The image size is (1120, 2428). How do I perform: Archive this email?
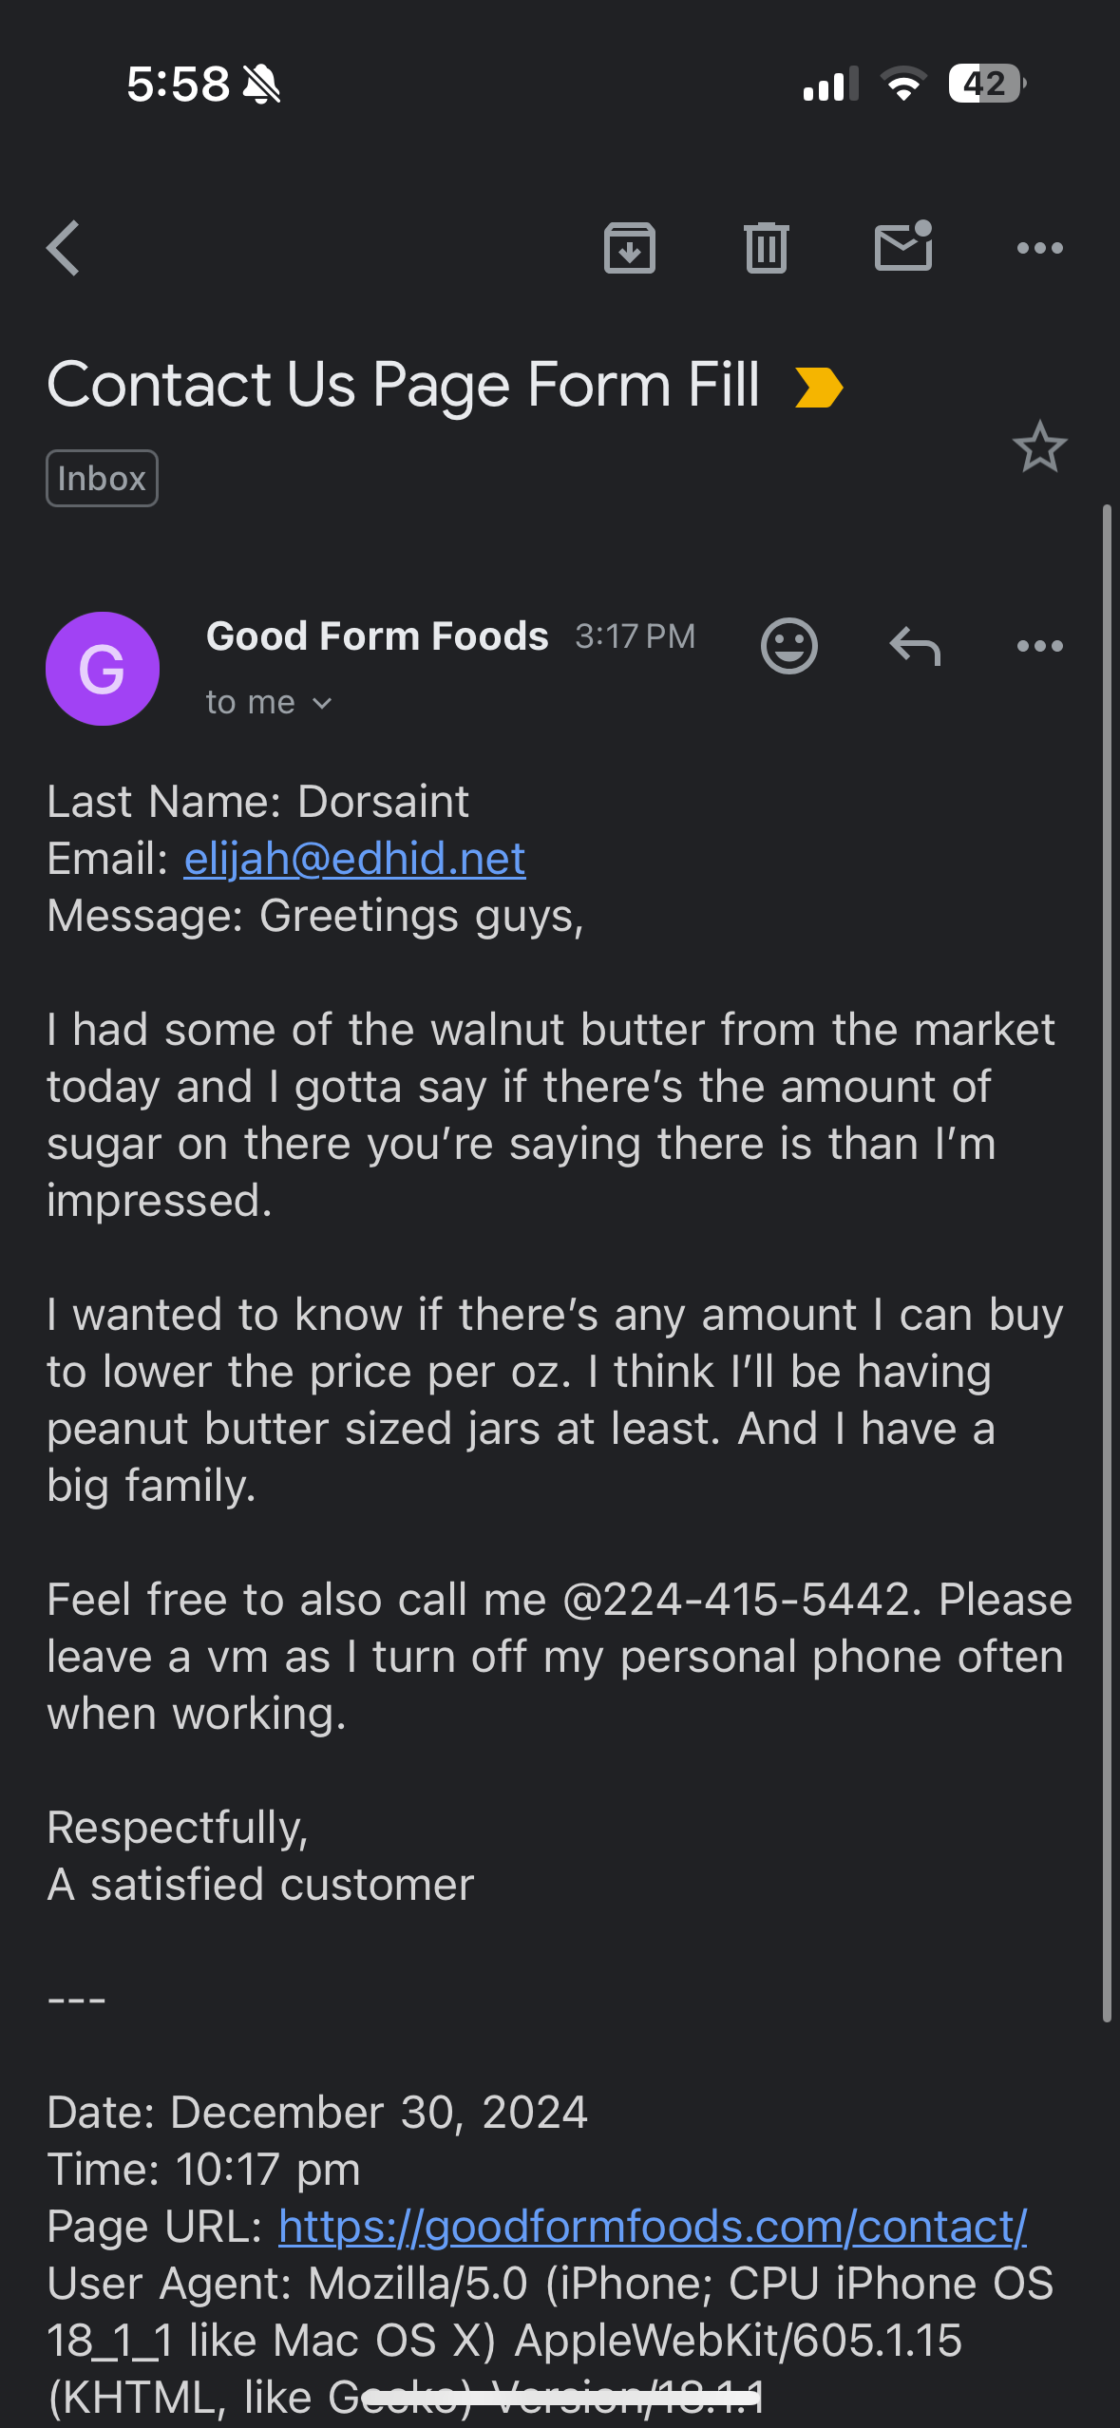pyautogui.click(x=629, y=248)
